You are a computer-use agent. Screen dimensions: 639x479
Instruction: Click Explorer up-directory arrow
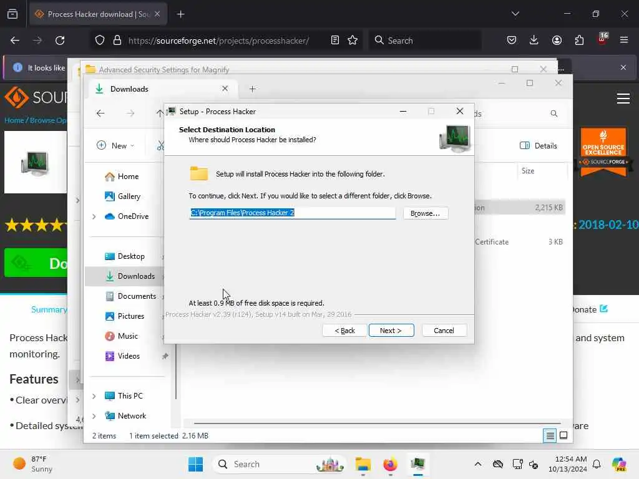click(x=160, y=114)
